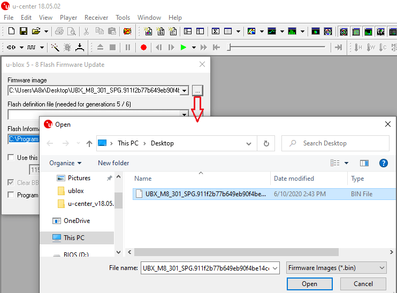
Task: Click the Firmware image browse '...' button
Action: (x=197, y=90)
